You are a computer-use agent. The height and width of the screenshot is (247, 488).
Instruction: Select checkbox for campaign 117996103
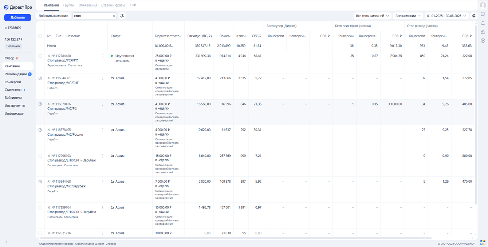[x=40, y=156]
